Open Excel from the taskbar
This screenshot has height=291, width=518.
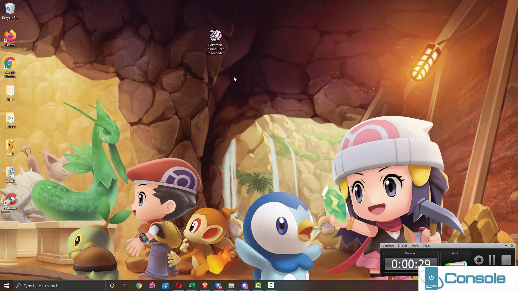192,286
